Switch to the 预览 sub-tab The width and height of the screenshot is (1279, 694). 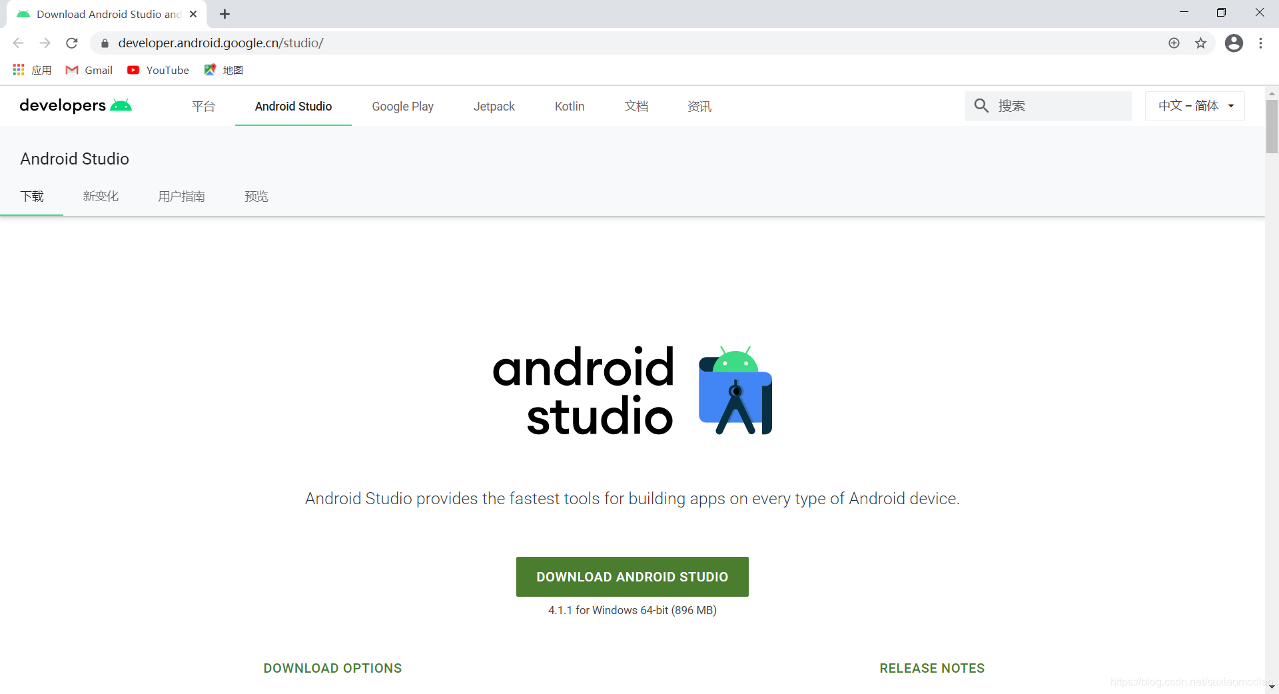click(x=256, y=196)
